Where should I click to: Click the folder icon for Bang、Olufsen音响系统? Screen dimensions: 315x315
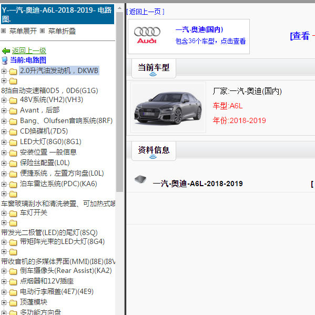pyautogui.click(x=13, y=121)
